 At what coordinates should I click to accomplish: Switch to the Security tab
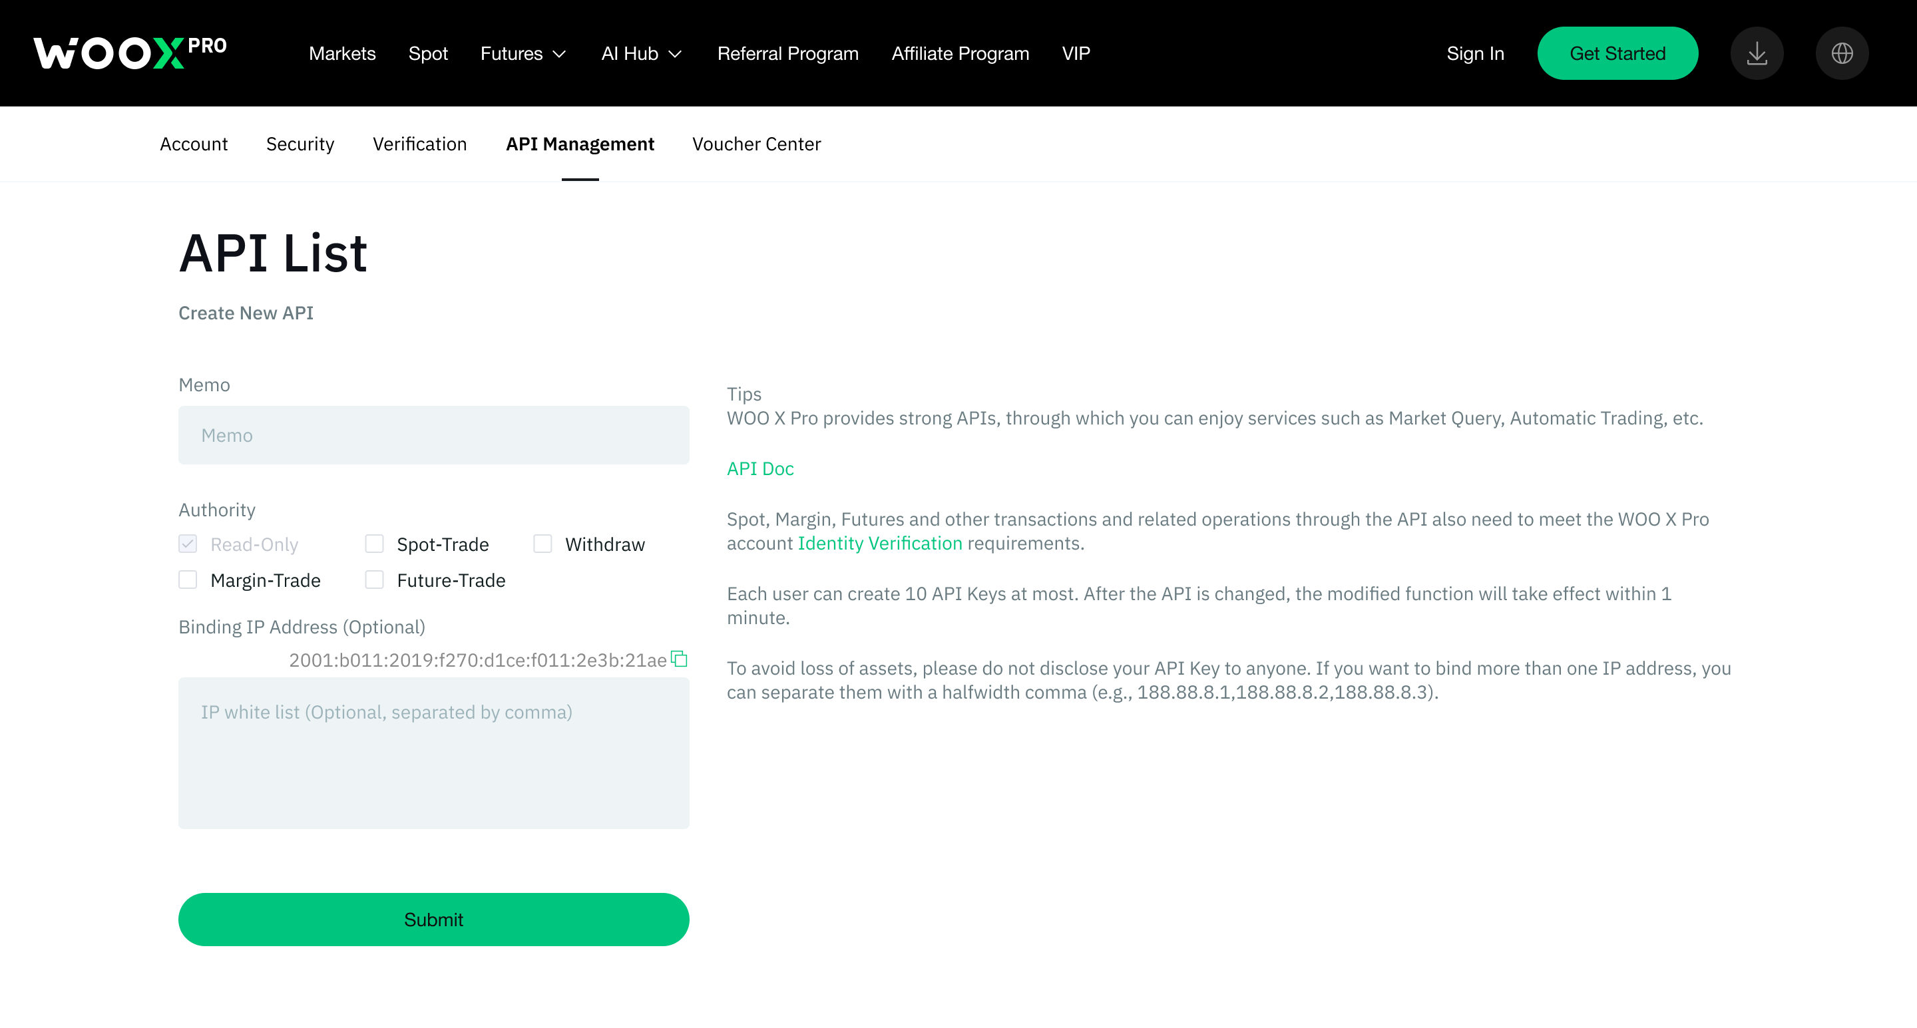(x=300, y=144)
